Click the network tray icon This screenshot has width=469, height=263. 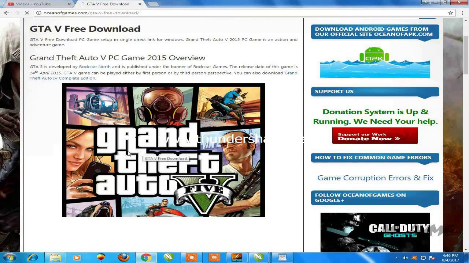[423, 258]
